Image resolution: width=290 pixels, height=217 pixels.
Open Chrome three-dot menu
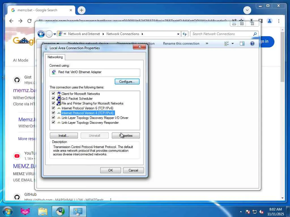pyautogui.click(x=279, y=21)
